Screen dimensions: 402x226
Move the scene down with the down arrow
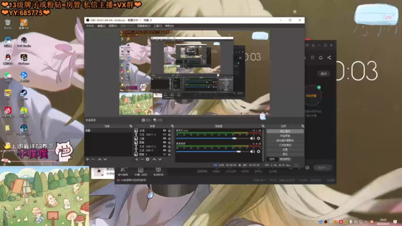pos(105,159)
